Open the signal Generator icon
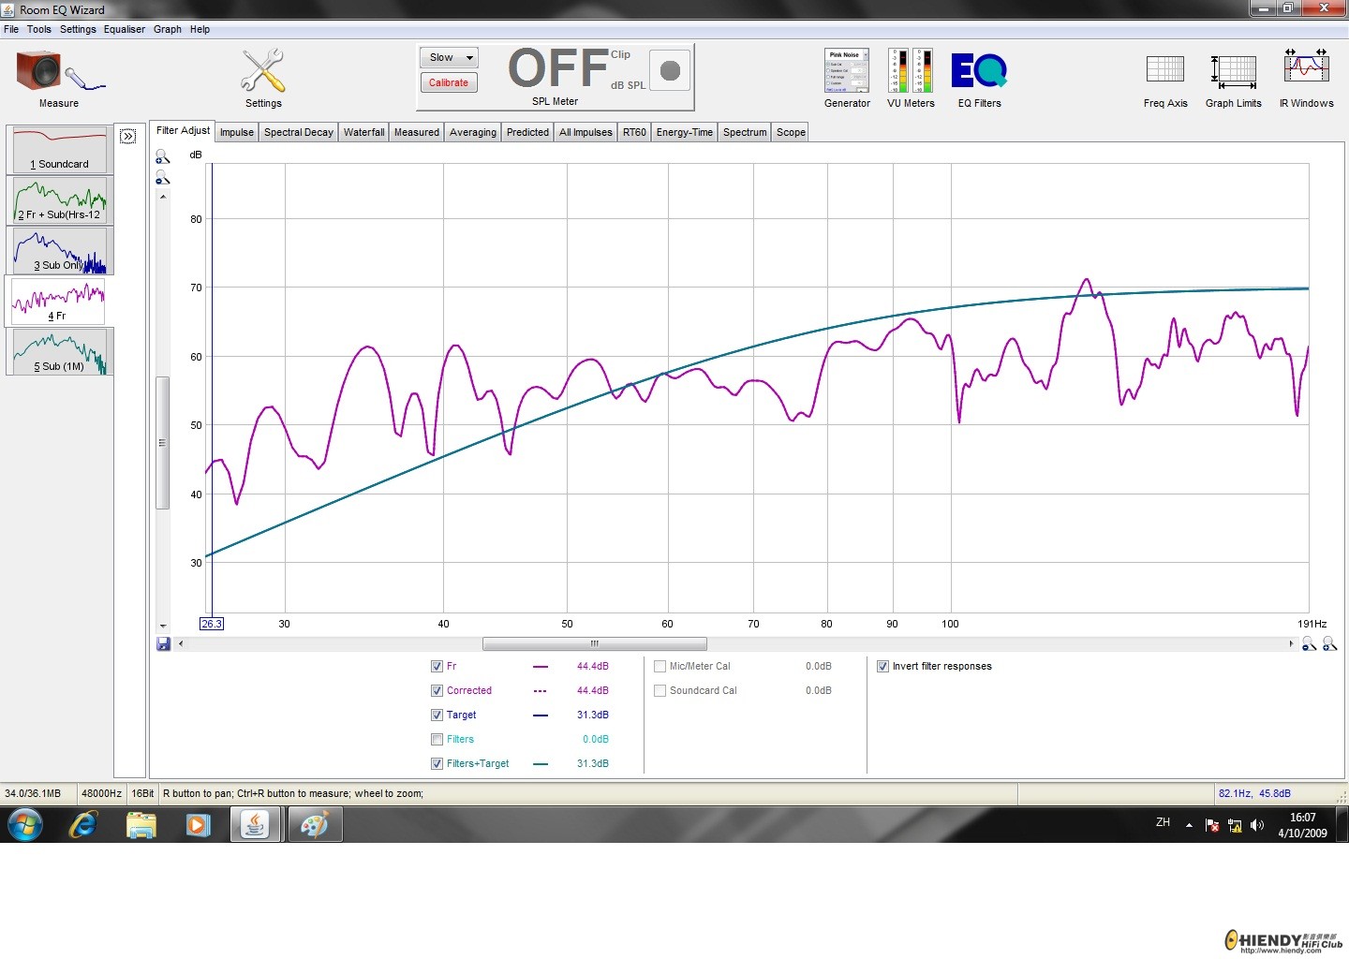 pos(847,70)
